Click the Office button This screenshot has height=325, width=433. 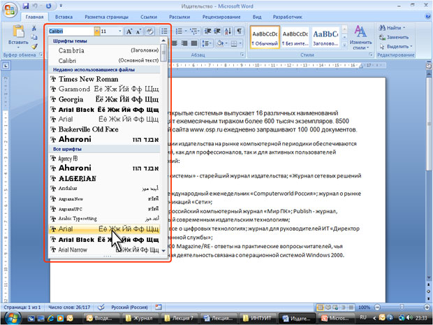[10, 10]
